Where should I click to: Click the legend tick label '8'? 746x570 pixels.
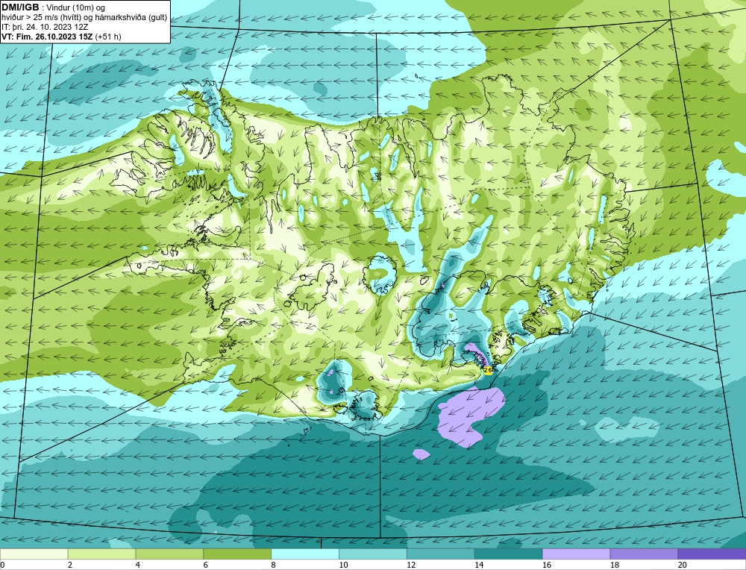[274, 566]
